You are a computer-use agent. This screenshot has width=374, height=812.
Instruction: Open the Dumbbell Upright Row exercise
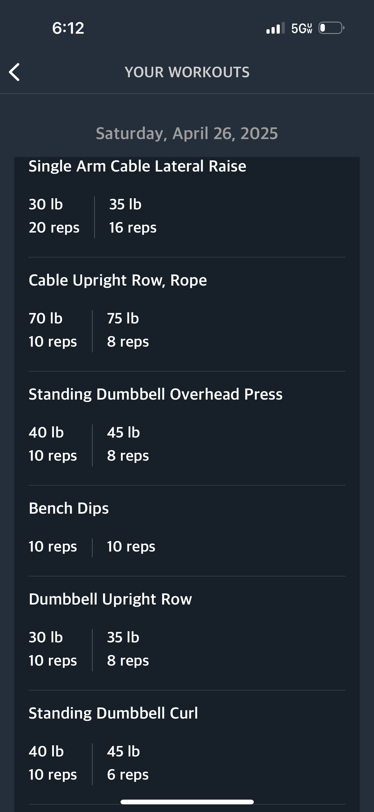tap(110, 599)
